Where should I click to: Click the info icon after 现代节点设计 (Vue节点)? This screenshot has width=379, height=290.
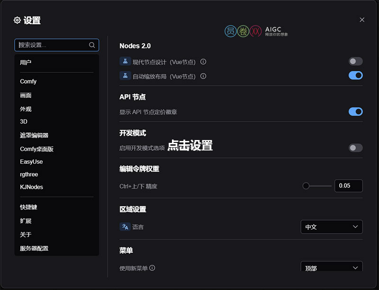pos(203,62)
